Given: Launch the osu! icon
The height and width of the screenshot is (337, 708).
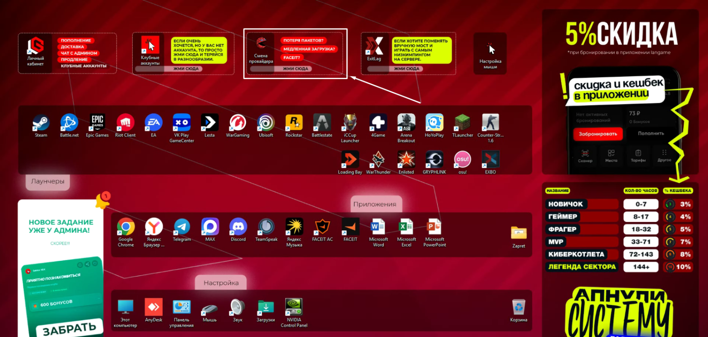Looking at the screenshot, I should pyautogui.click(x=462, y=159).
